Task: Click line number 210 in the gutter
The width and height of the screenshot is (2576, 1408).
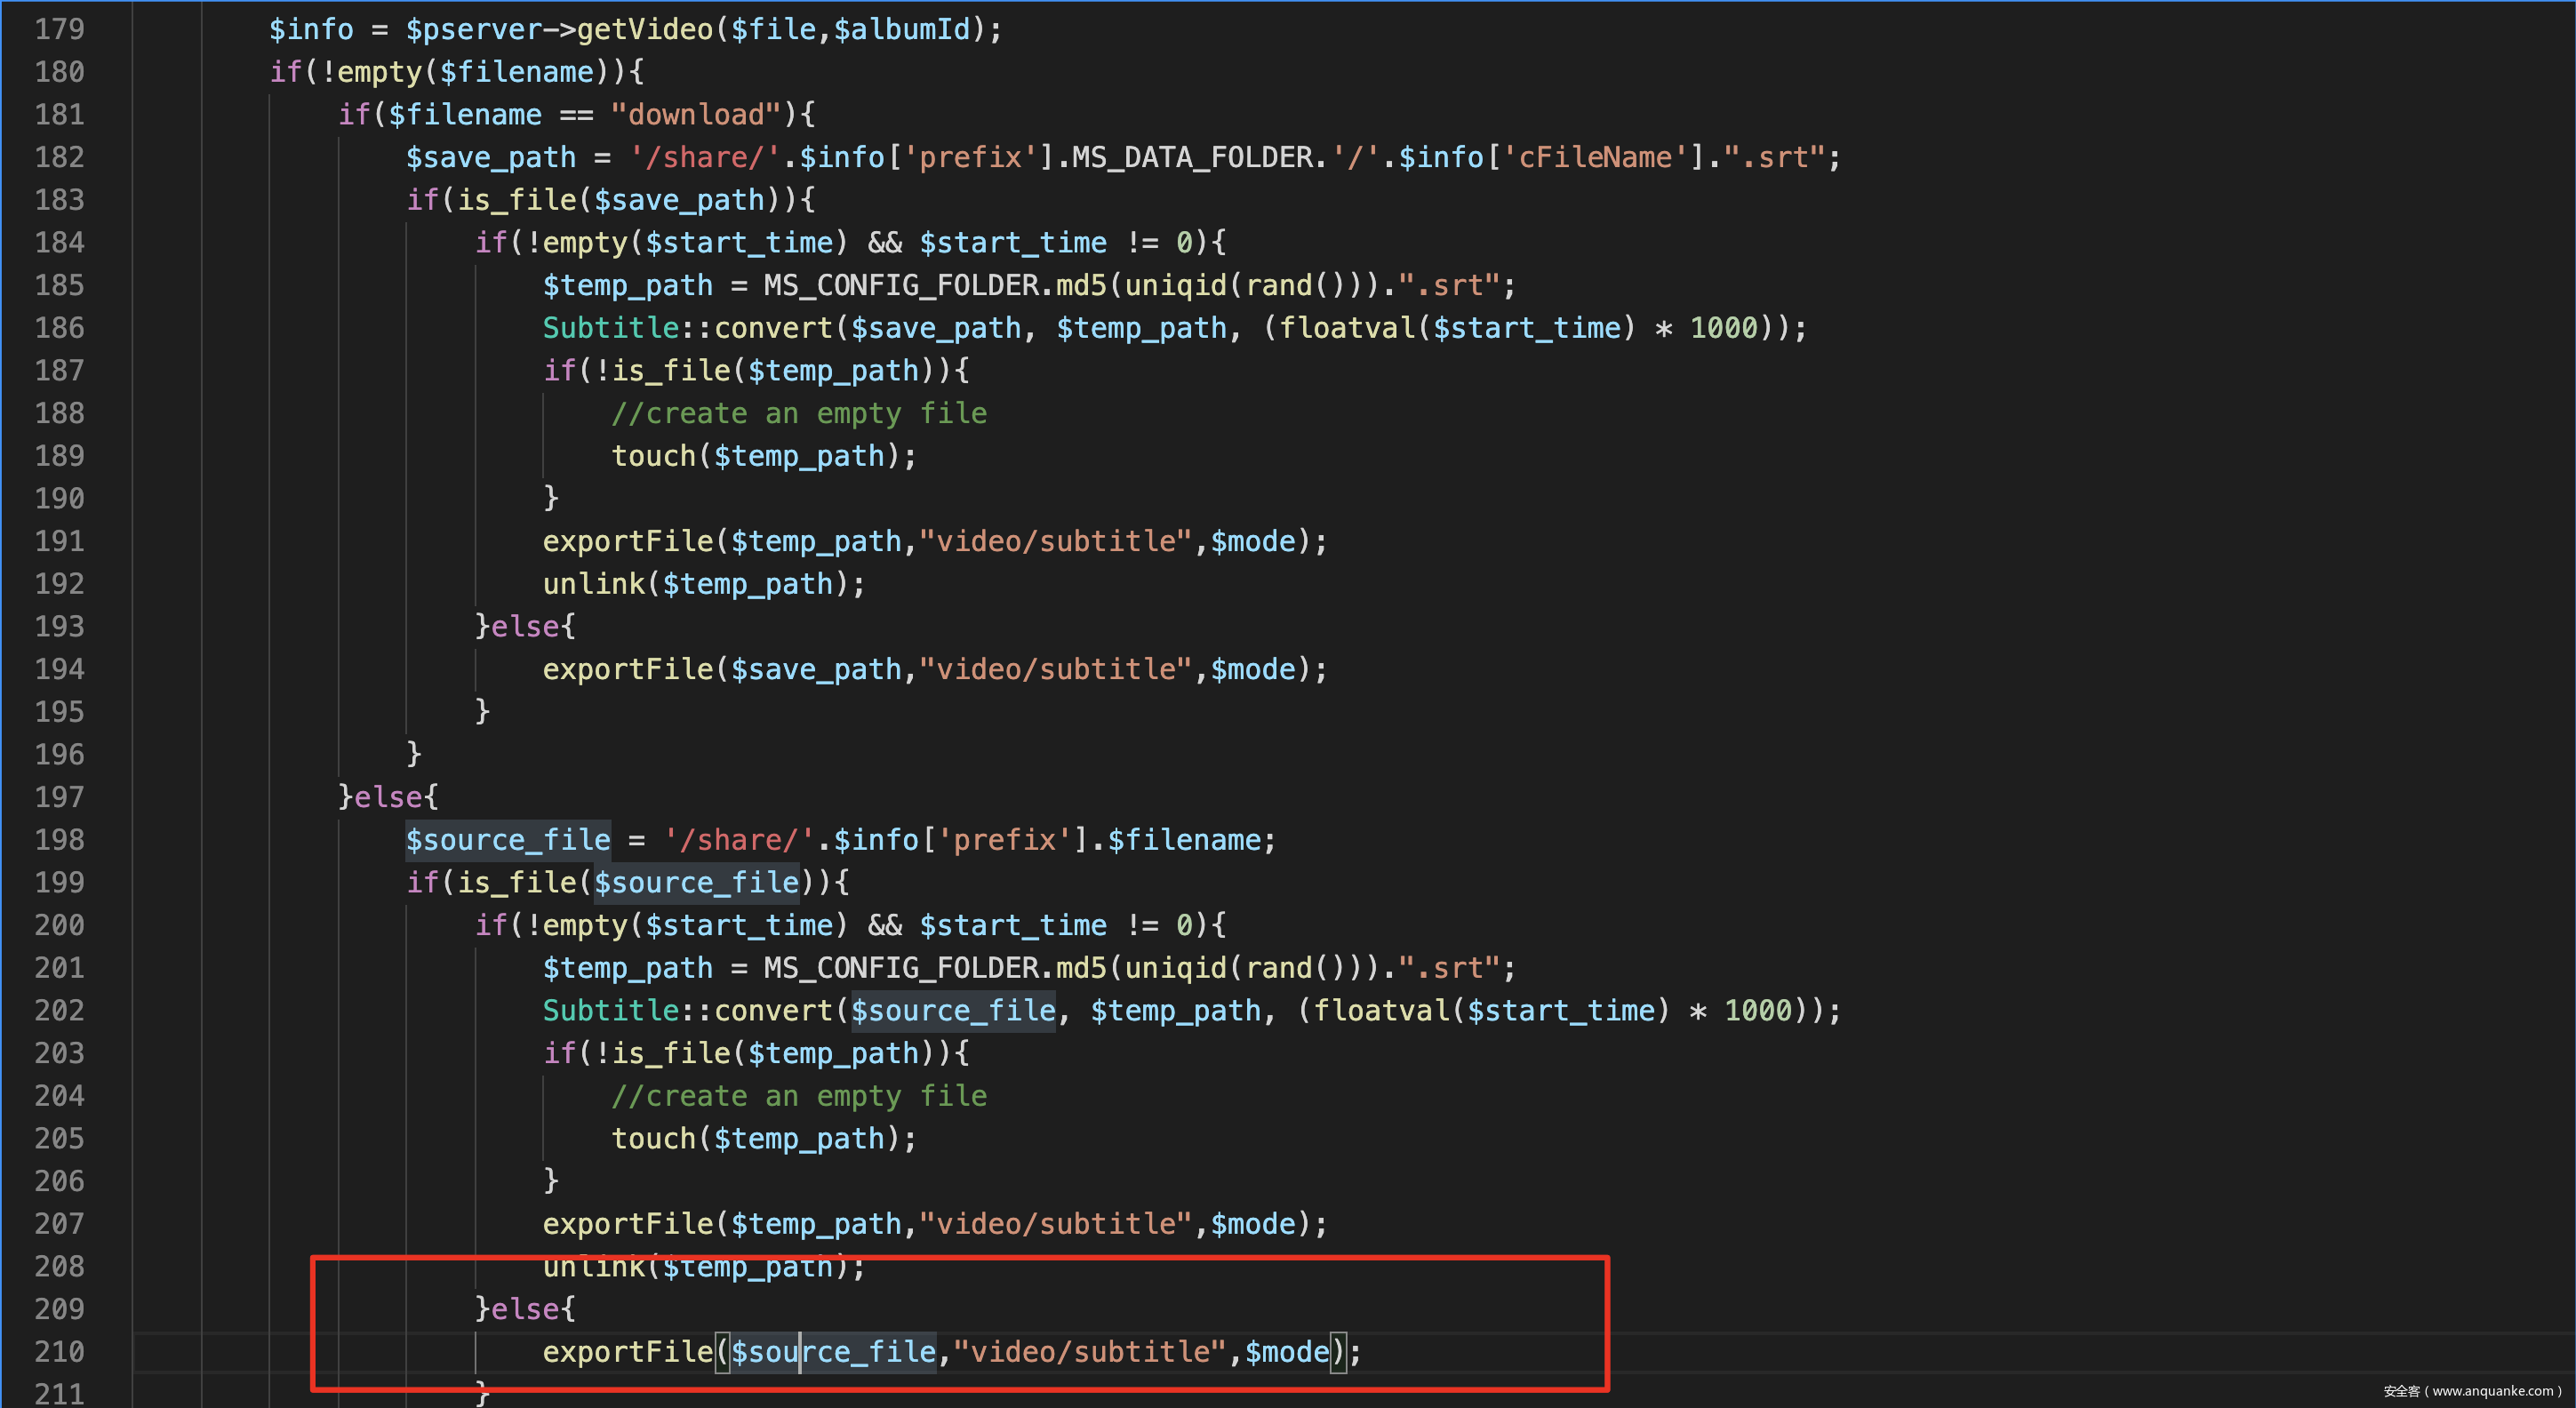Action: pyautogui.click(x=59, y=1352)
